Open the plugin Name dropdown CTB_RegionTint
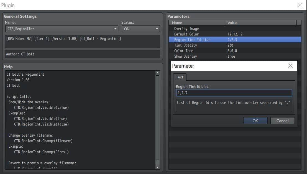Image resolution: width=307 pixels, height=174 pixels. pyautogui.click(x=62, y=29)
